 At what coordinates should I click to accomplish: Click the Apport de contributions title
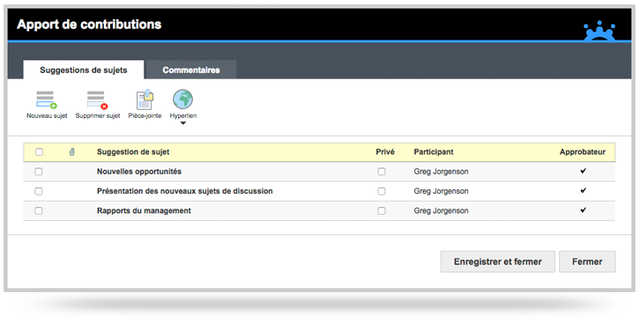(x=89, y=25)
